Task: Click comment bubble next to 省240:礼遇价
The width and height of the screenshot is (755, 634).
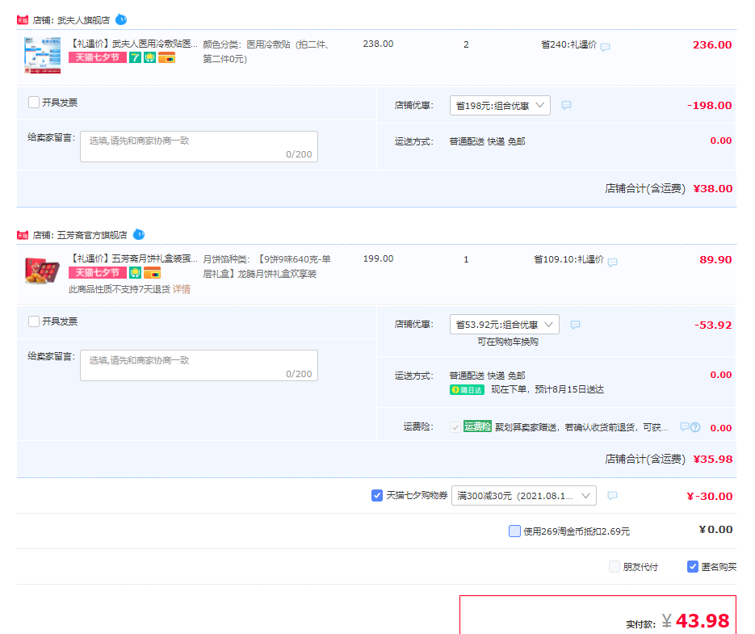Action: tap(606, 47)
